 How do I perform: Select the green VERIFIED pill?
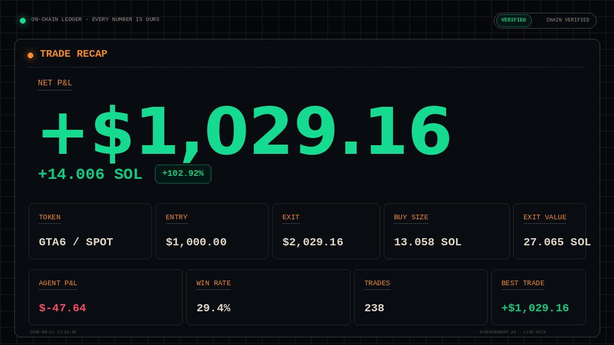tap(514, 20)
